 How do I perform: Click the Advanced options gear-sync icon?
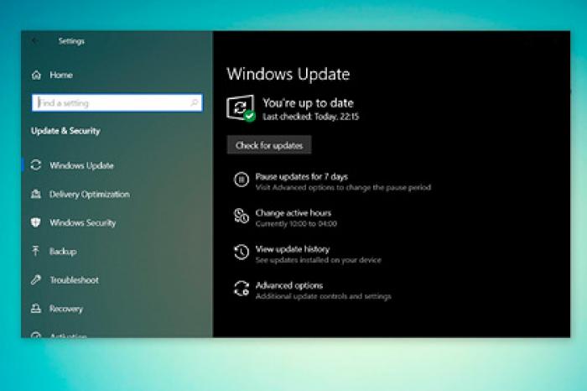tap(242, 289)
